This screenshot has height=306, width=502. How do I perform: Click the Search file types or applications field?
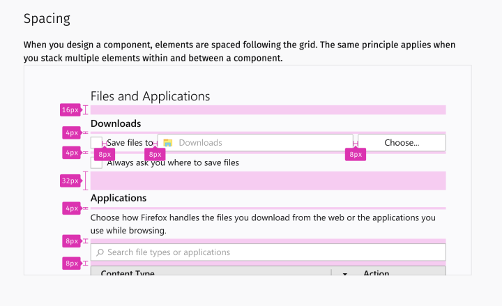pos(268,252)
